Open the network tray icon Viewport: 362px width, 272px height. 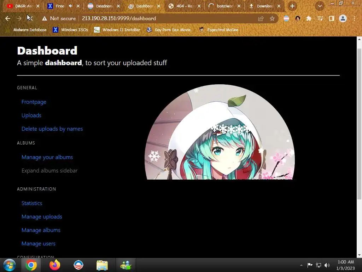[x=319, y=265]
